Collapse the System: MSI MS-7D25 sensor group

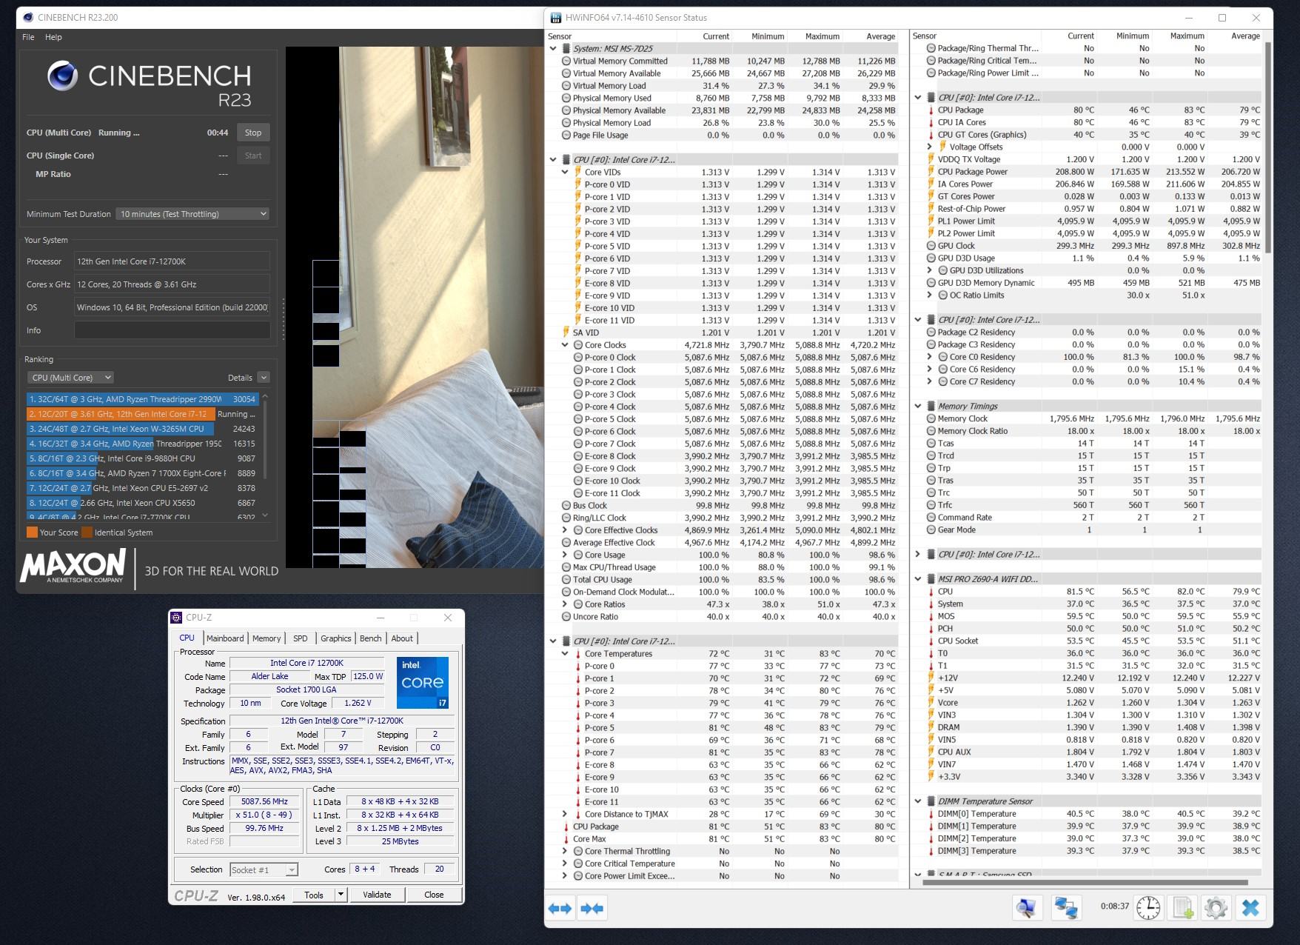coord(553,49)
